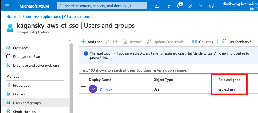Viewport: 258px width, 113px height.
Task: Collapse the left navigation sidebar
Action: pyautogui.click(x=70, y=40)
